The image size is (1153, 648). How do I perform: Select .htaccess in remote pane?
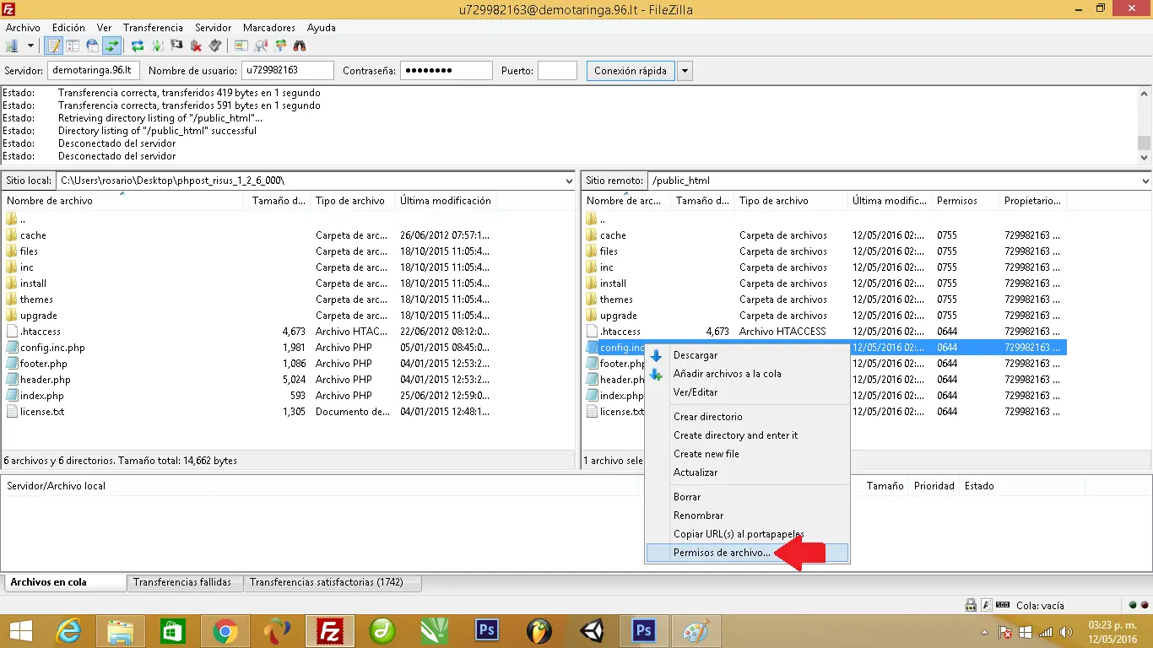(620, 332)
